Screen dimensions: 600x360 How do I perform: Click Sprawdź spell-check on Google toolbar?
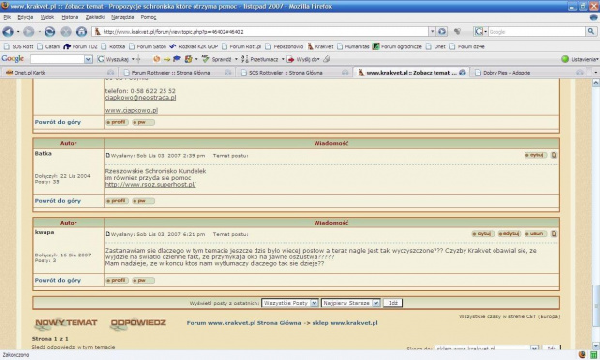coord(217,59)
